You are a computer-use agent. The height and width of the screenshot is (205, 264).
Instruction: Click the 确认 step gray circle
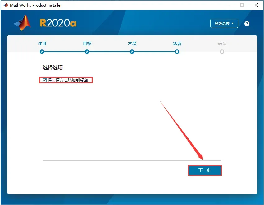click(222, 52)
